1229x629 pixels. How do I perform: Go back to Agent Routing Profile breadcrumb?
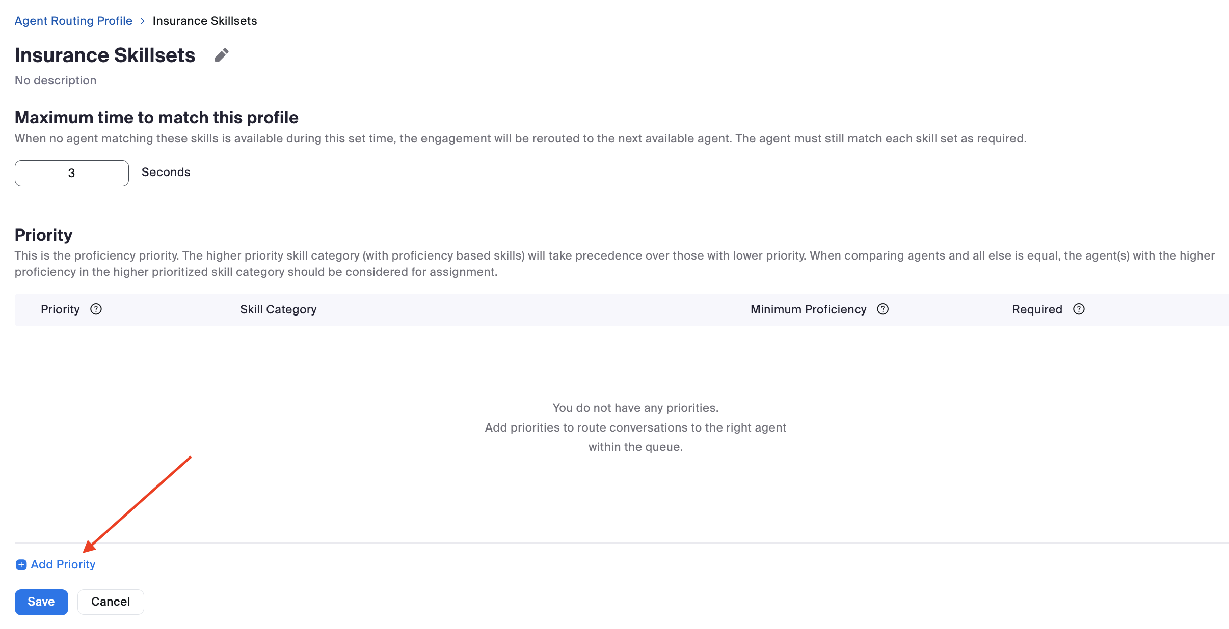pyautogui.click(x=73, y=21)
